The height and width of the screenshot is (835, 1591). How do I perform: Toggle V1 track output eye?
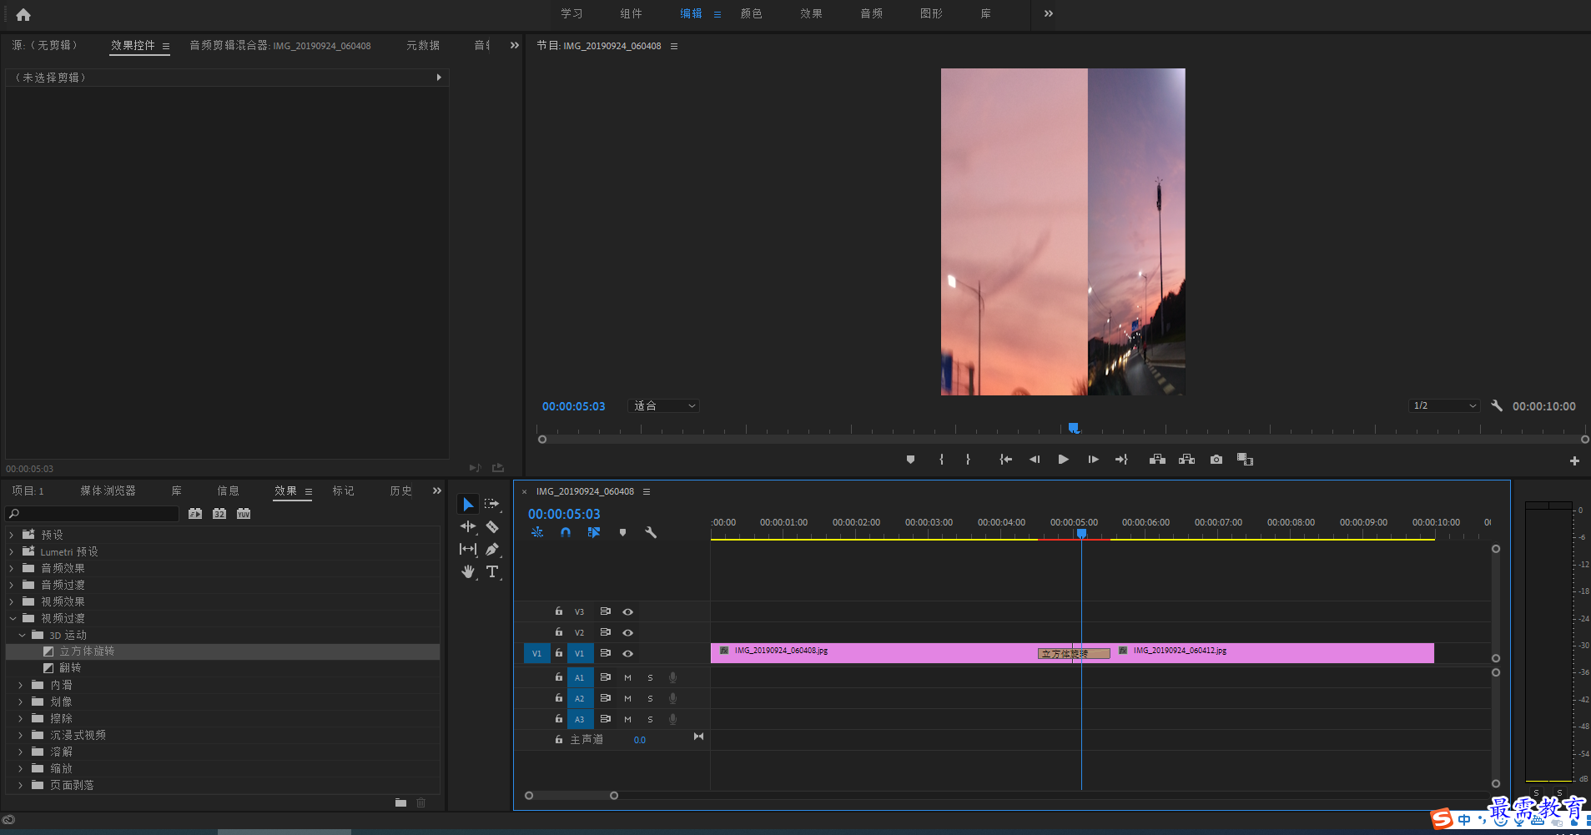coord(627,653)
